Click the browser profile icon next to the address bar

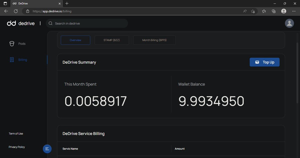click(283, 11)
